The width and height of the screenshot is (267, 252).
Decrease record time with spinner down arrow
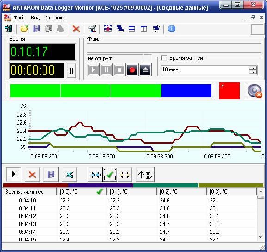[x=253, y=72]
